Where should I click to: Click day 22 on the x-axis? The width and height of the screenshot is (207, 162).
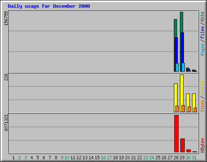pos(139,158)
